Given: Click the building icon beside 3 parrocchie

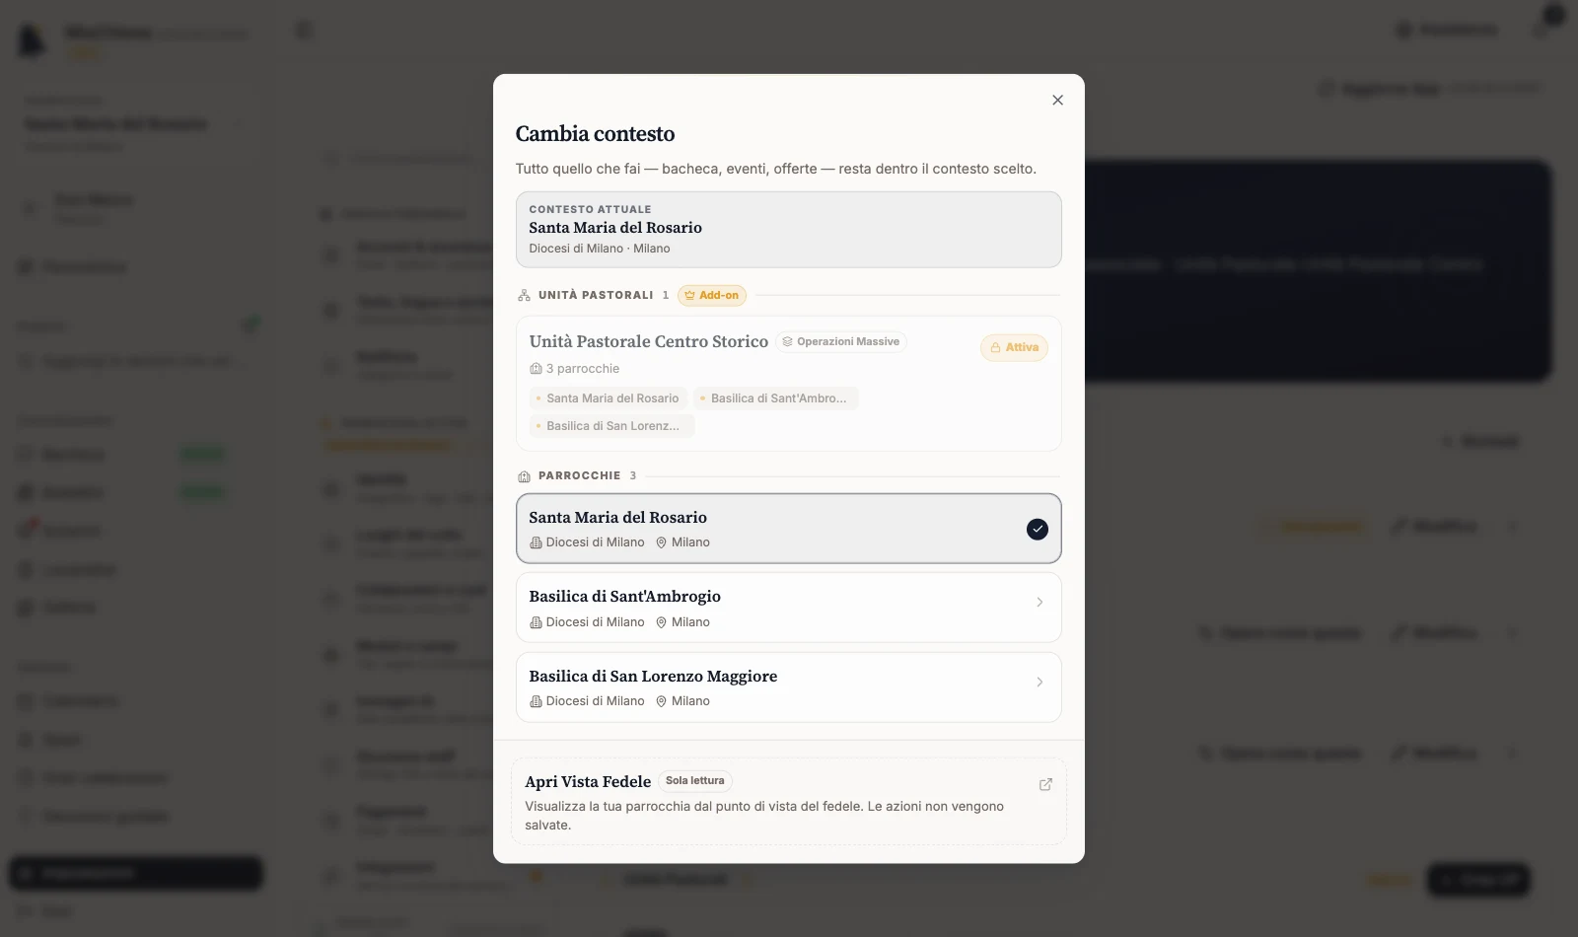Looking at the screenshot, I should pos(536,369).
